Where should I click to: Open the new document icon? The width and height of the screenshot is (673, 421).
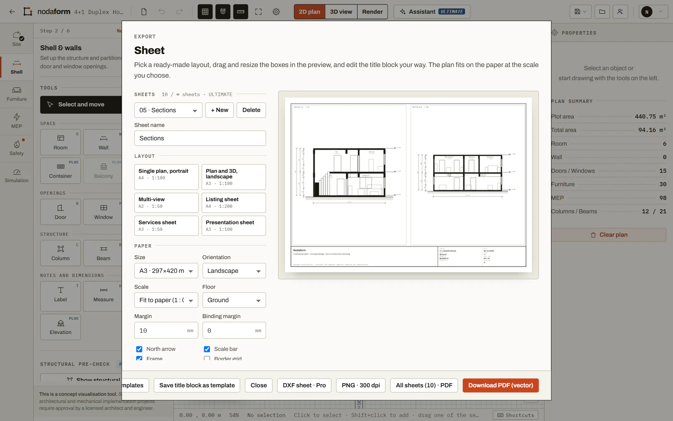coord(144,12)
